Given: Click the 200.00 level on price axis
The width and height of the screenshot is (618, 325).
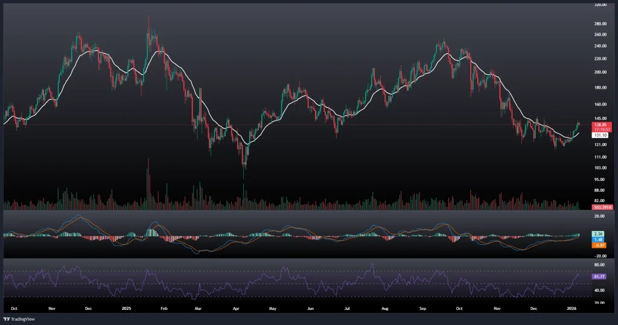Looking at the screenshot, I should click(x=600, y=72).
